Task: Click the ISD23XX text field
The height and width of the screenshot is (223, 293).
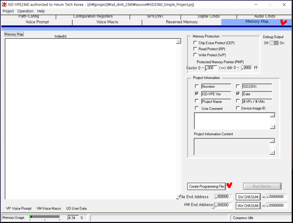Action: coord(257,86)
